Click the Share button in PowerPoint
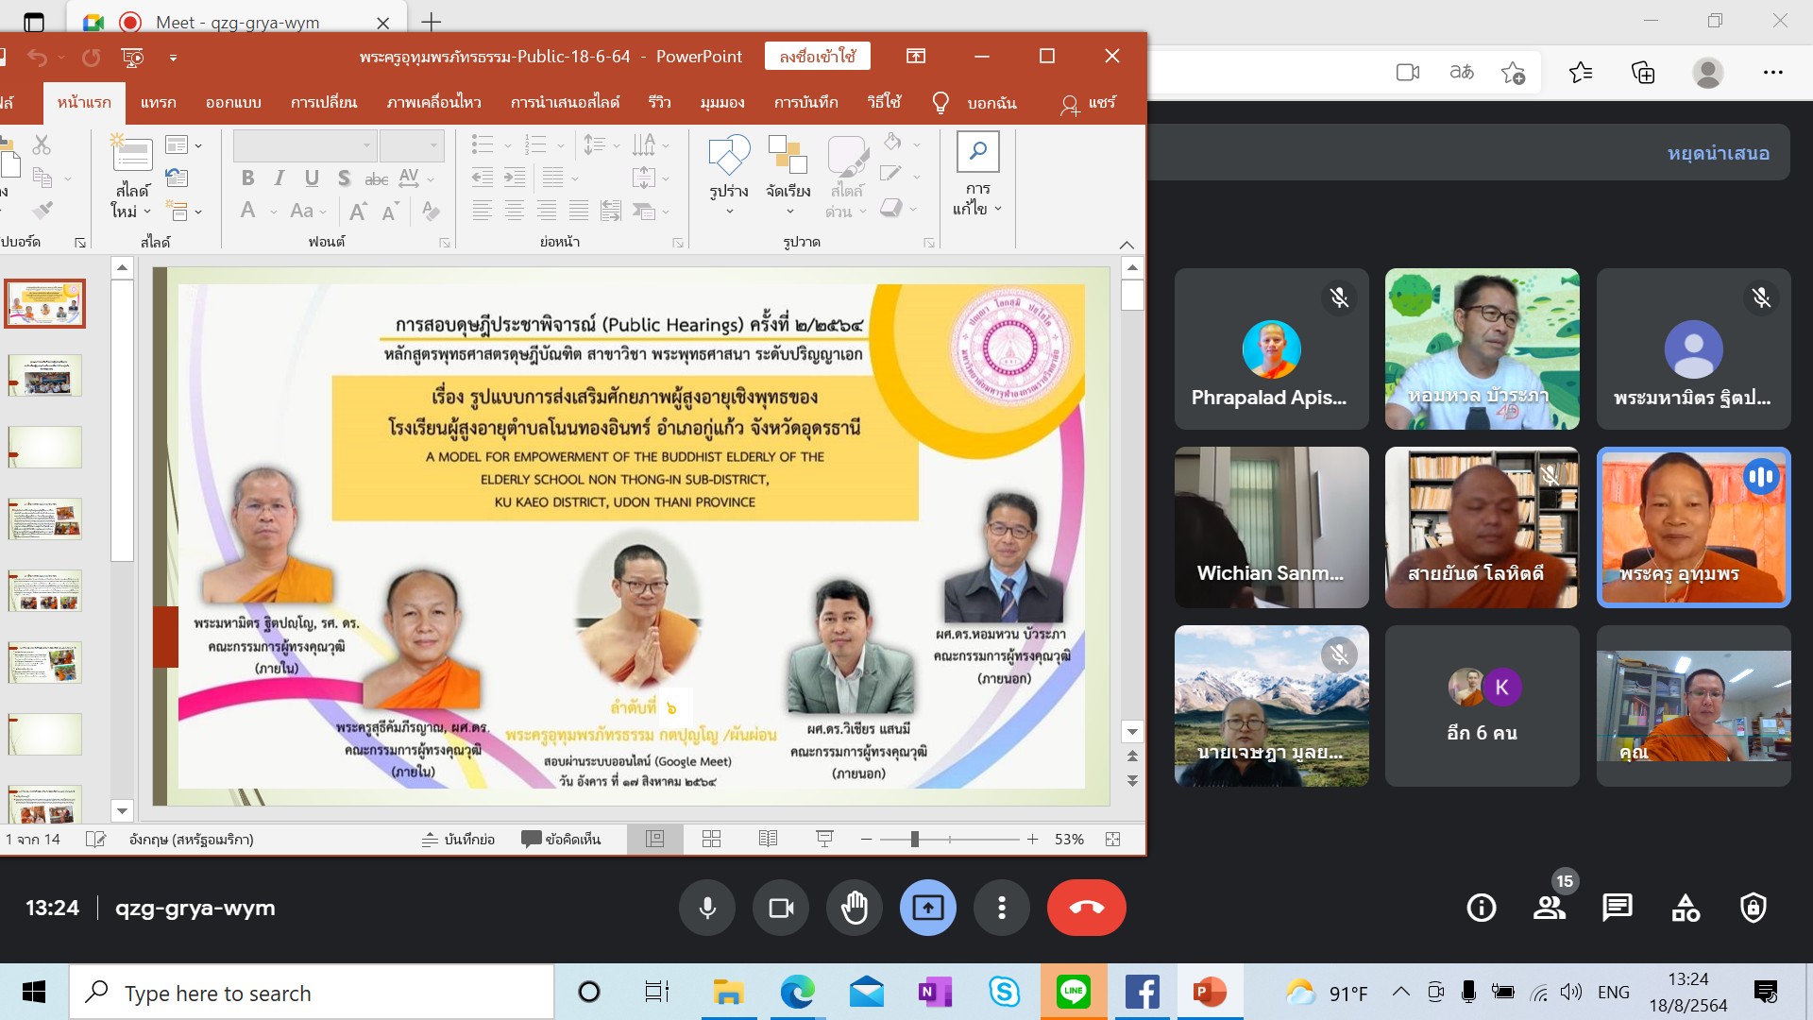Image resolution: width=1813 pixels, height=1020 pixels. [1088, 103]
